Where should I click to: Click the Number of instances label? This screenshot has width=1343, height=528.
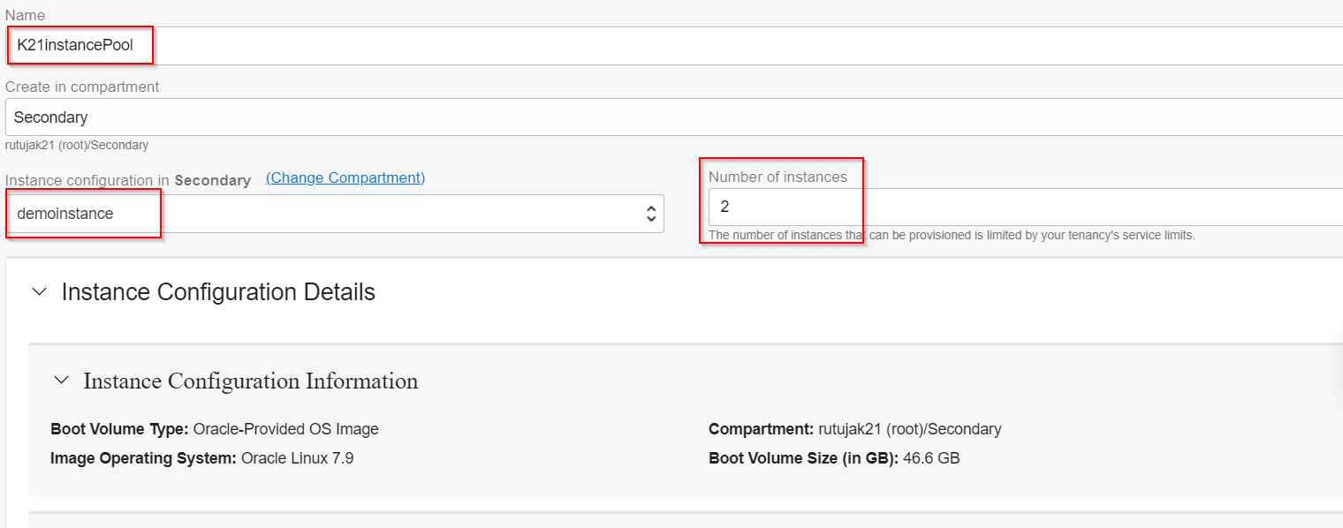tap(778, 177)
